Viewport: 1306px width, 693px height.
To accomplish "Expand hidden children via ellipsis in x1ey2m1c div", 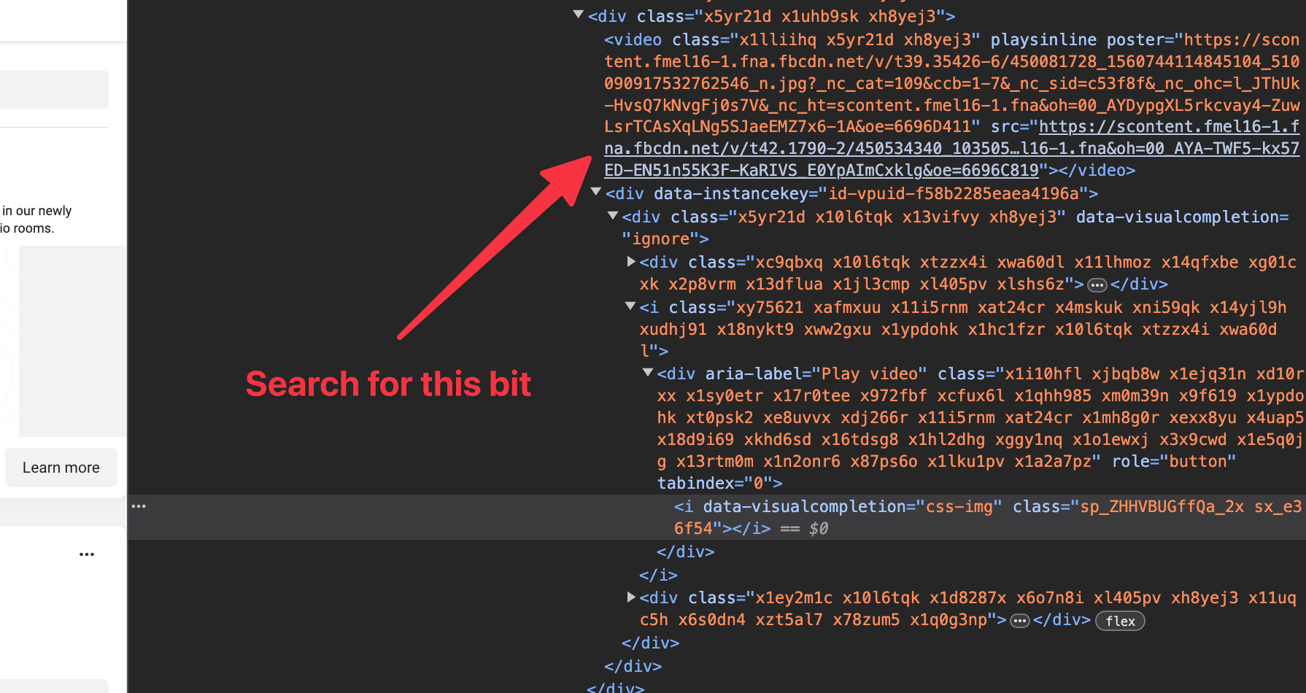I will pos(1019,620).
